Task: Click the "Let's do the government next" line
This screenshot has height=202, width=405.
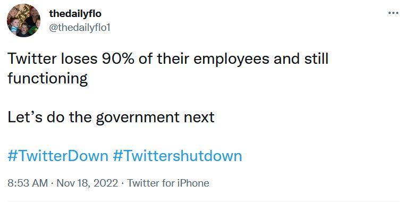Action: point(111,117)
